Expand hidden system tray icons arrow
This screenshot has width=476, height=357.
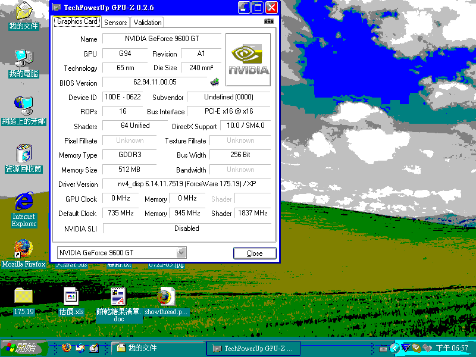(x=394, y=348)
